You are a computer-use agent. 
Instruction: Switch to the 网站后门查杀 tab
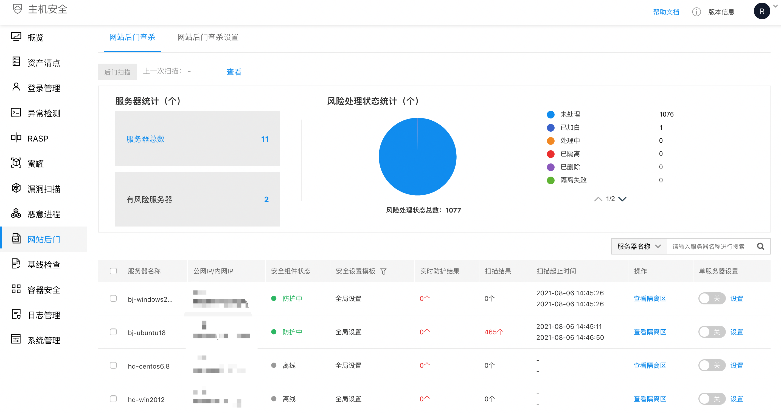tap(132, 37)
